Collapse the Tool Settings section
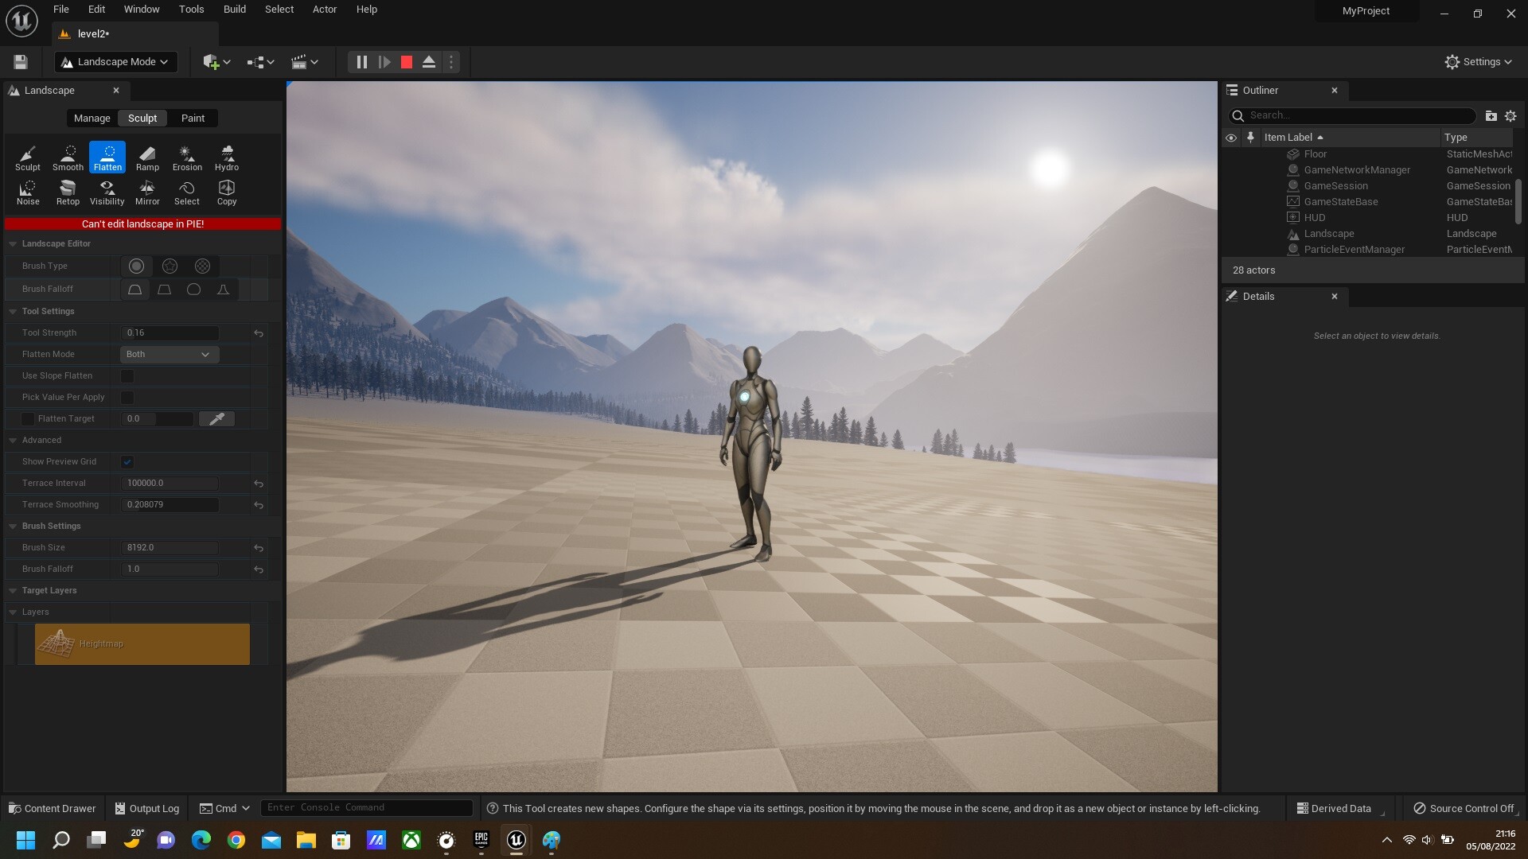 (x=13, y=312)
